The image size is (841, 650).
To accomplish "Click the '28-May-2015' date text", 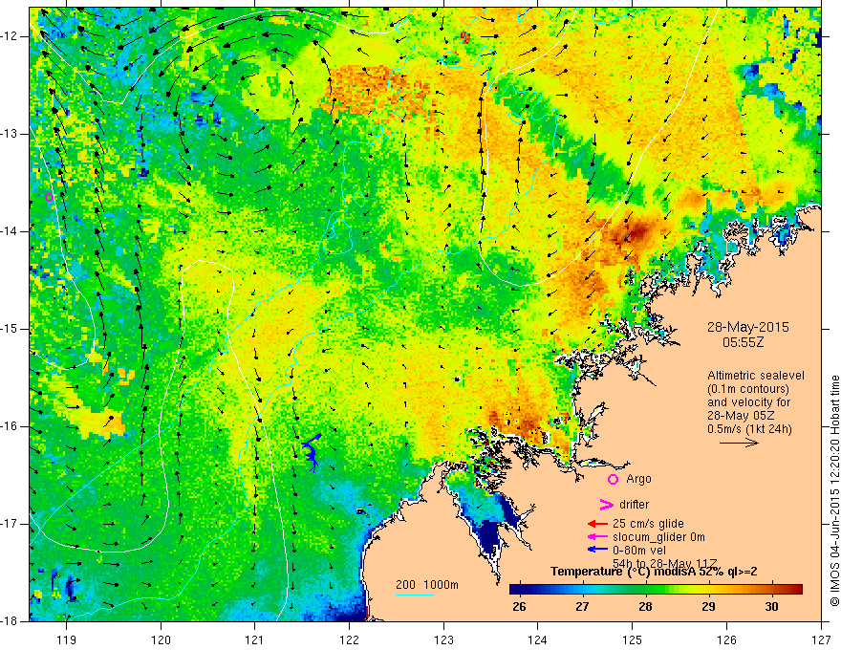I will [747, 327].
